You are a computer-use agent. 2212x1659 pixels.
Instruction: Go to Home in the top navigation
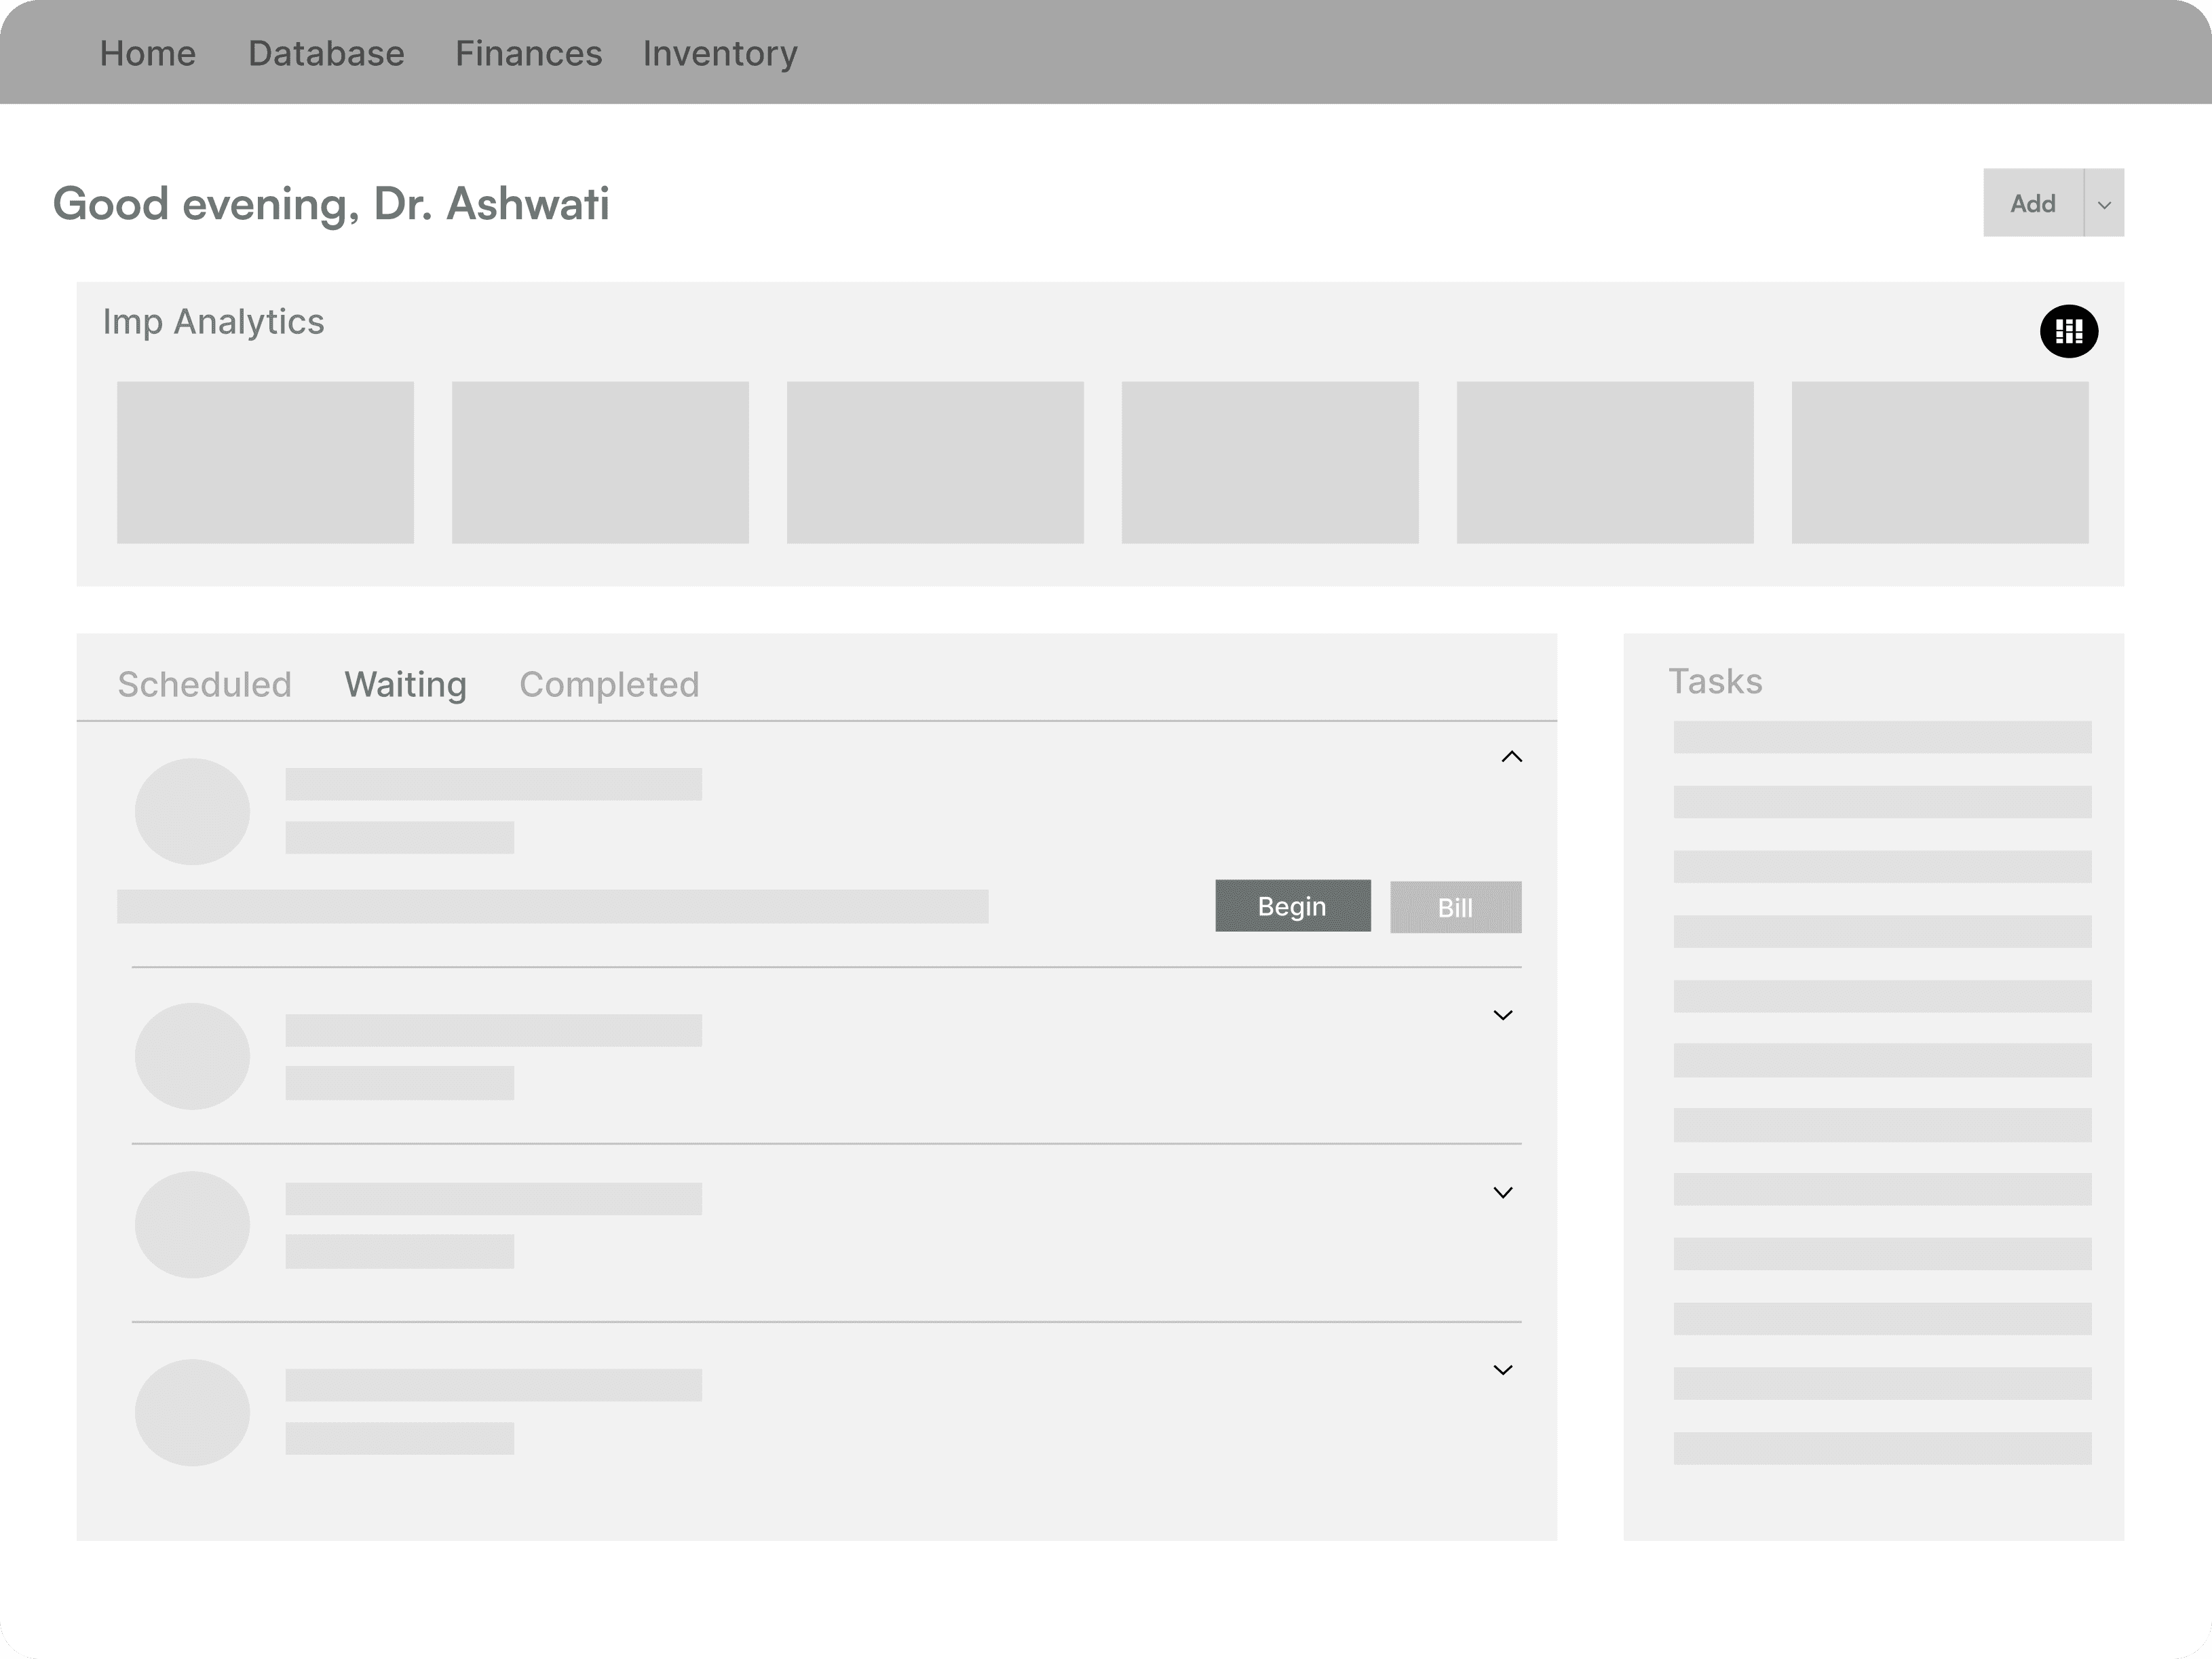click(x=148, y=53)
